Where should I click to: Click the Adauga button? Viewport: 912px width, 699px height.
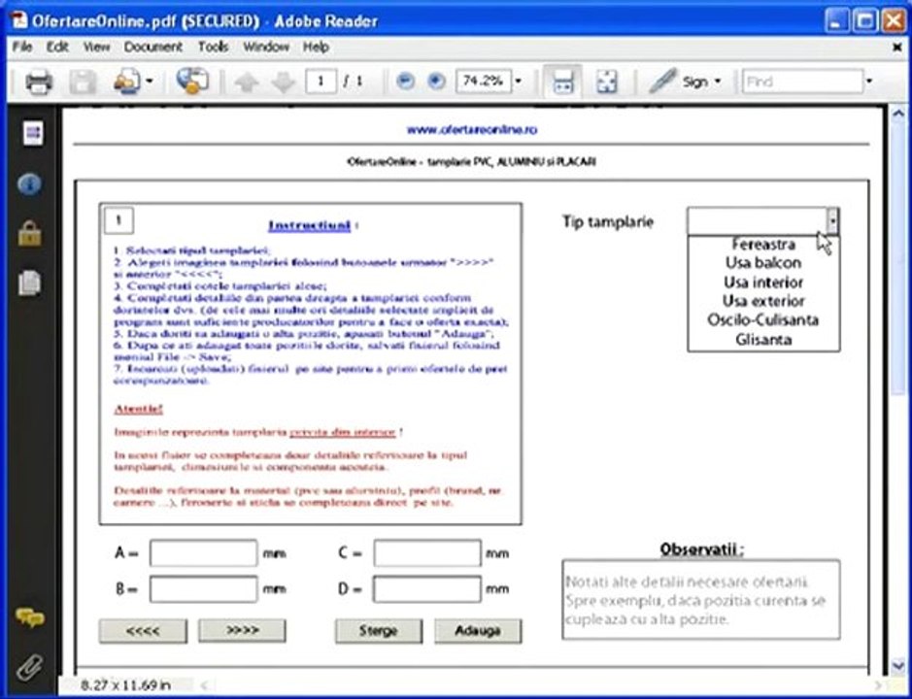tap(478, 631)
